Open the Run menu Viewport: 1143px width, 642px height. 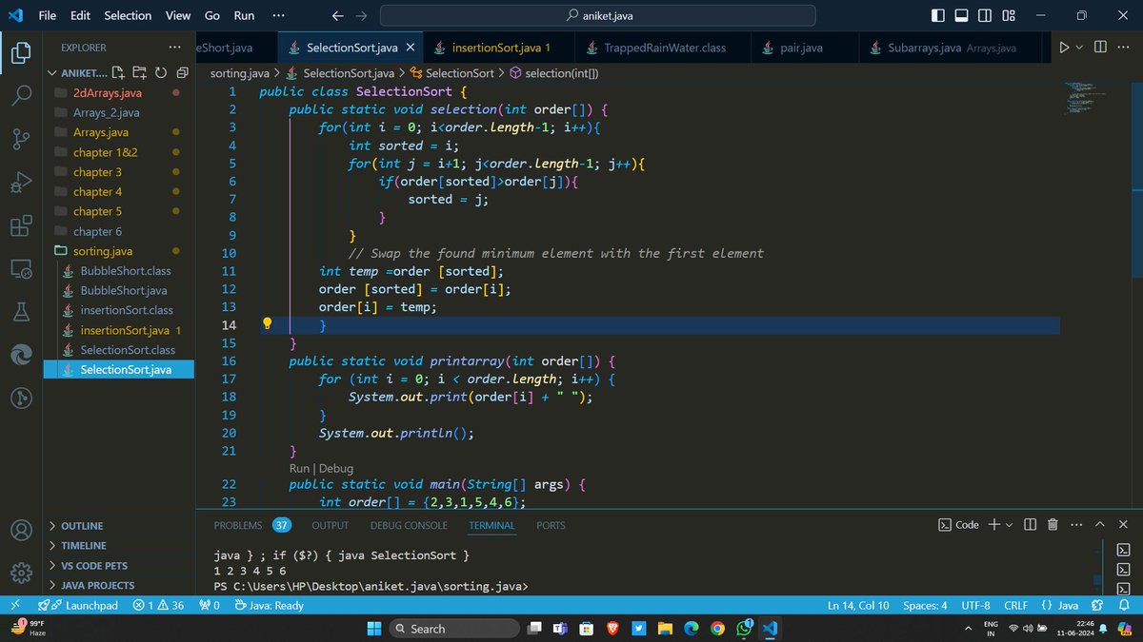244,15
